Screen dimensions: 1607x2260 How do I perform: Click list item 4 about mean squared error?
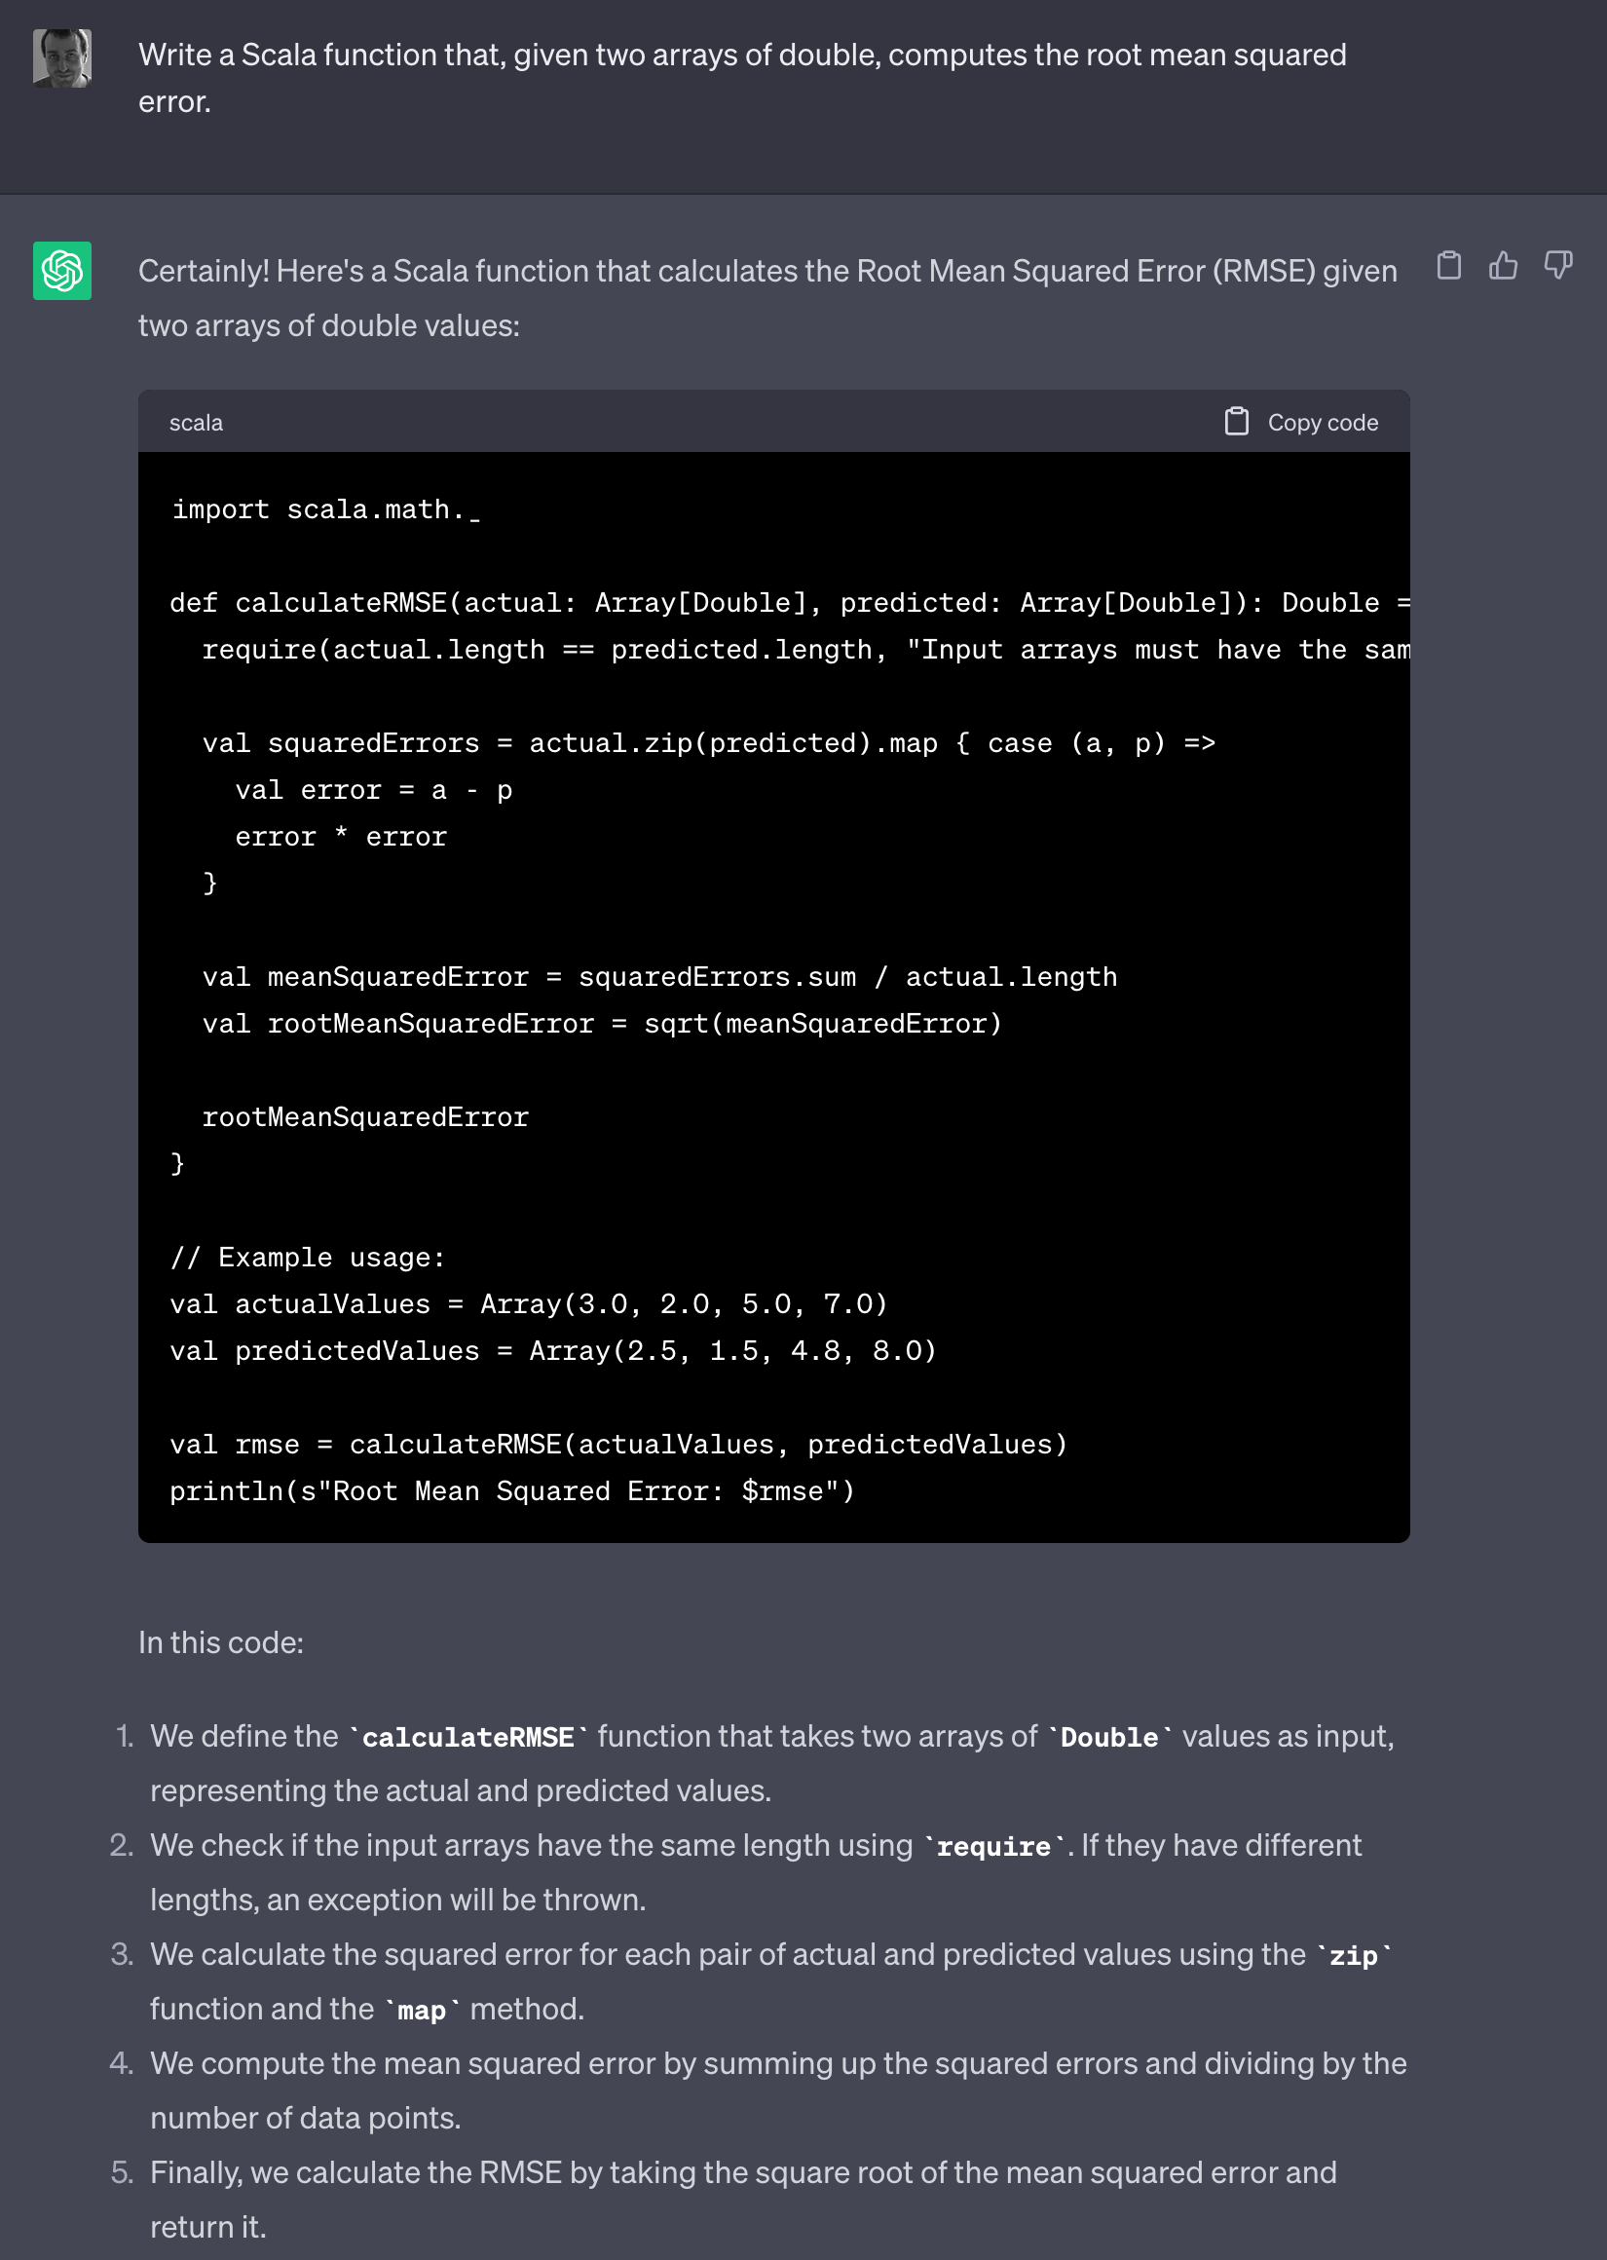point(778,2090)
